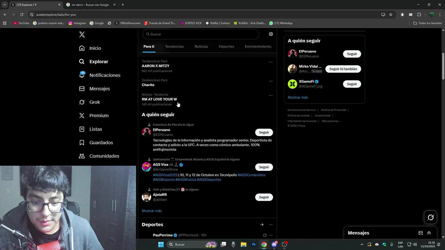Open Mensajes envelope icon
Image resolution: width=445 pixels, height=250 pixels.
pos(82,89)
